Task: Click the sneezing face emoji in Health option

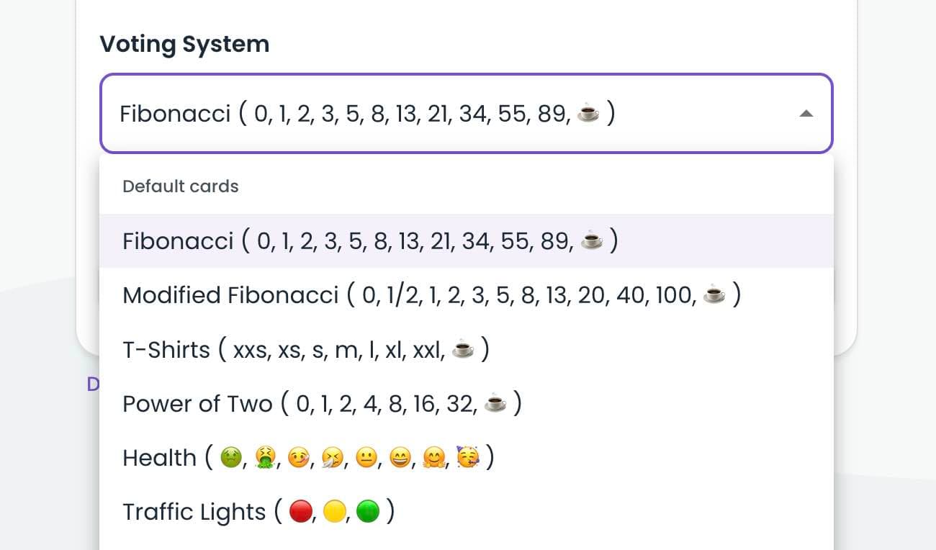Action: coord(332,457)
